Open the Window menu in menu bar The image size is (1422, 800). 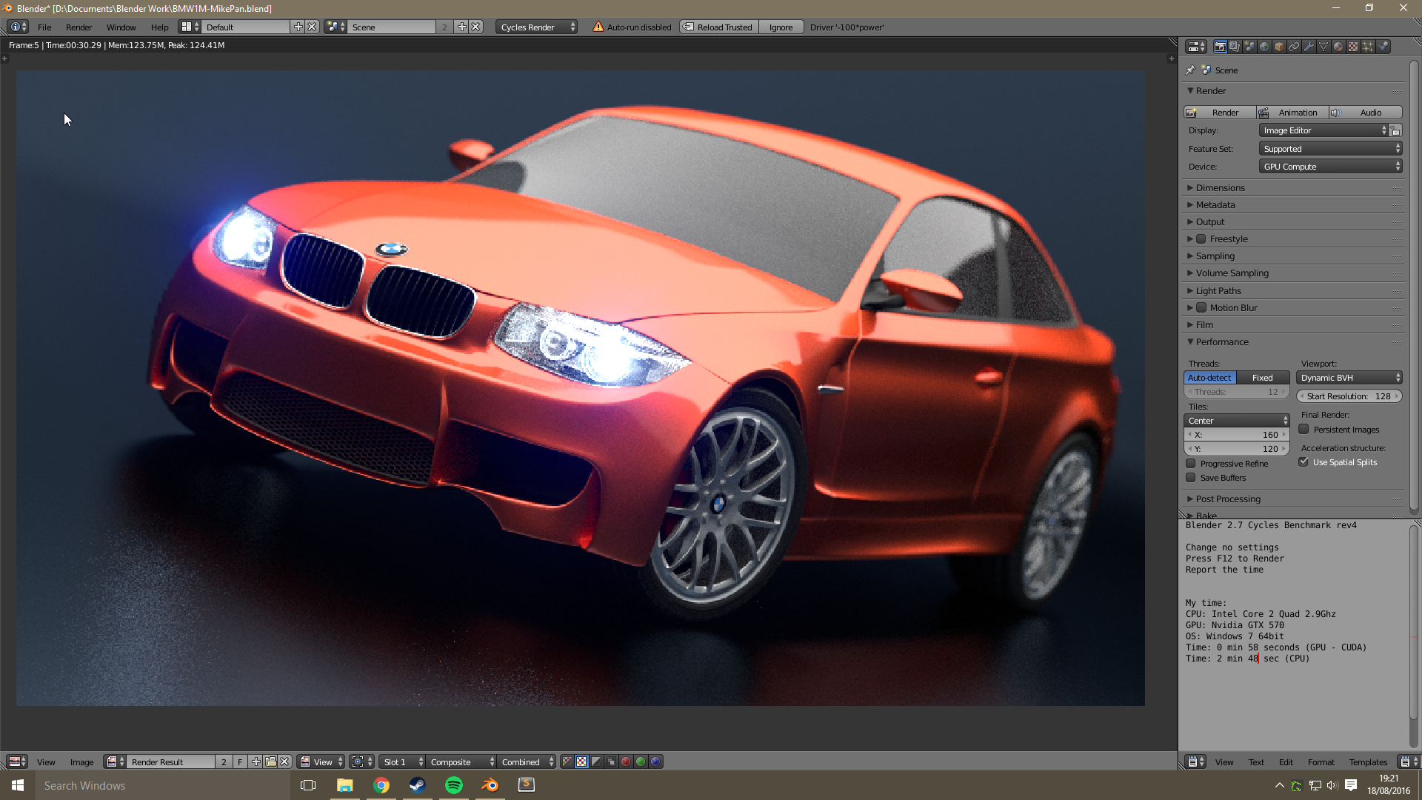click(120, 27)
